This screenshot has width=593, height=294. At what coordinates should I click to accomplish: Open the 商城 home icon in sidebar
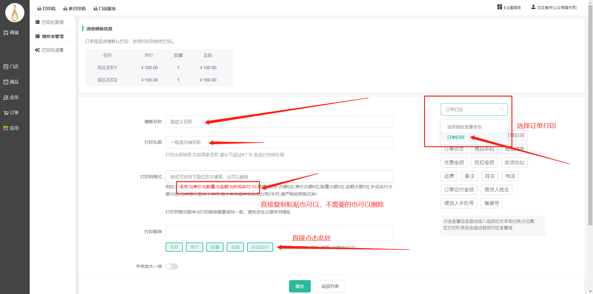point(6,33)
